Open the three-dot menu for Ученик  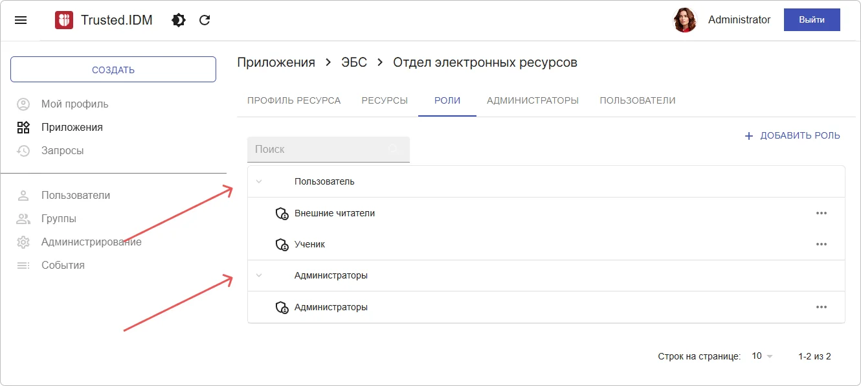(x=822, y=244)
